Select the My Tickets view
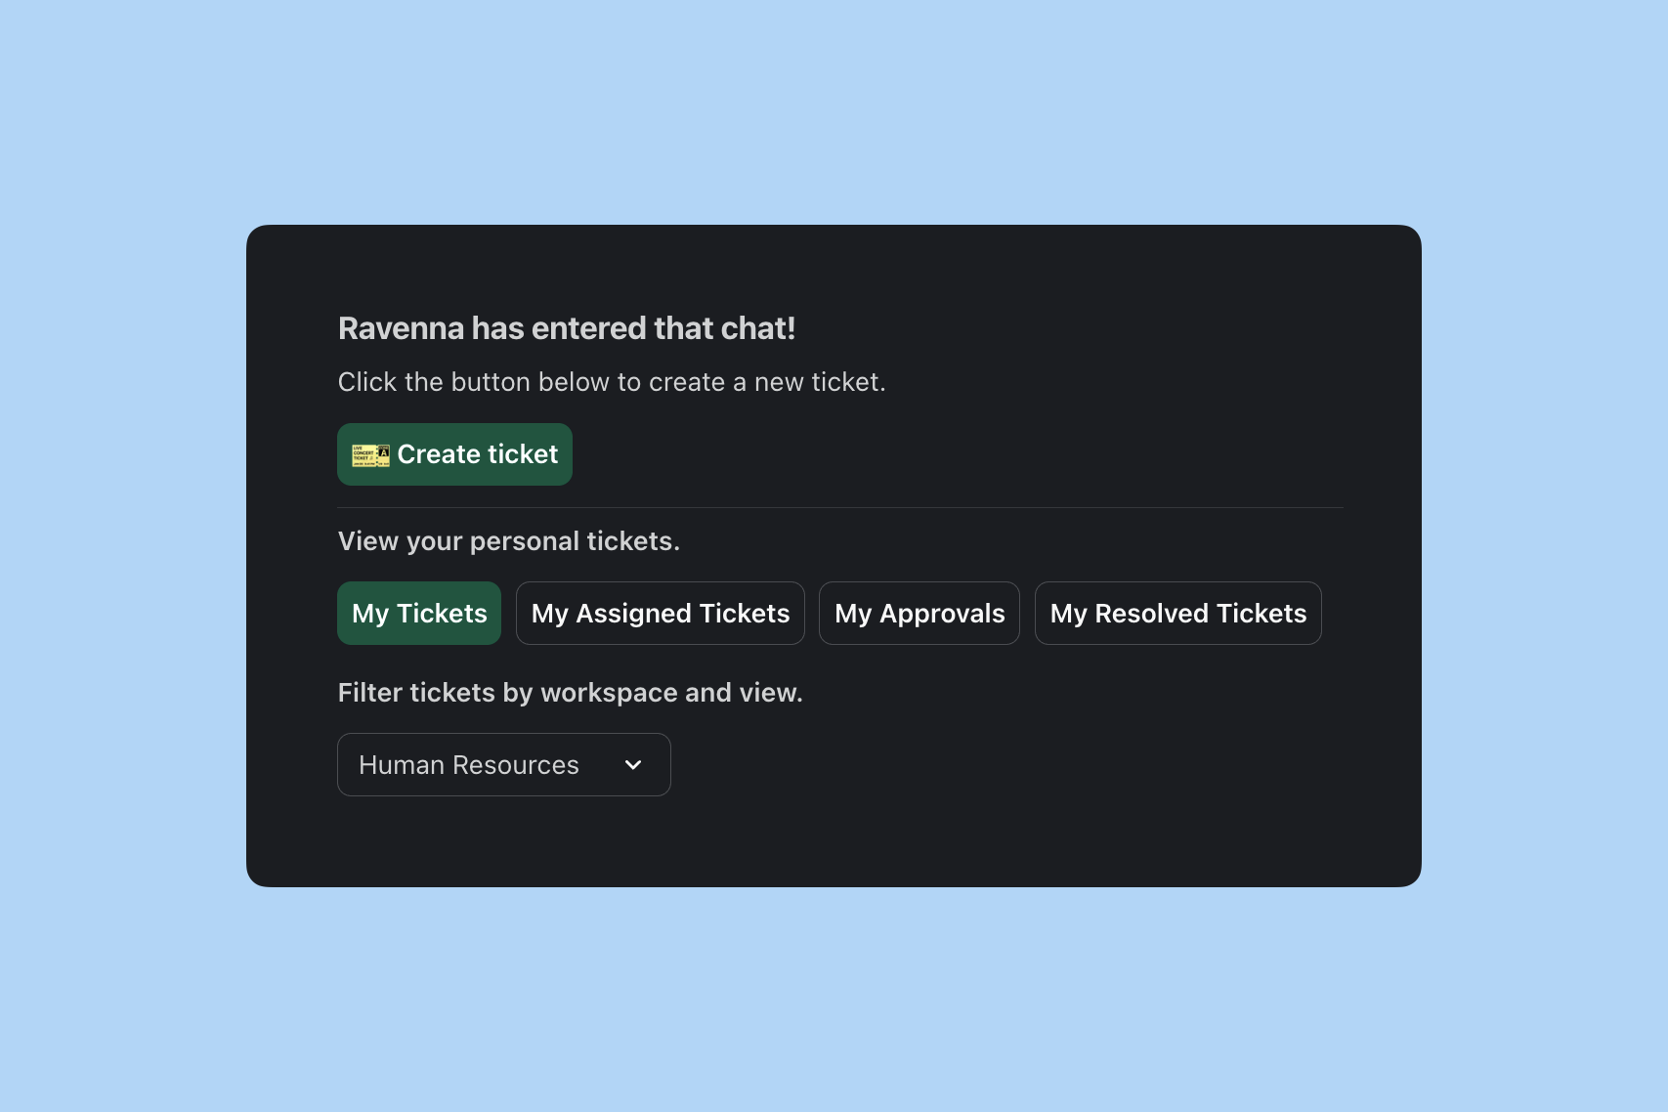 coord(419,614)
